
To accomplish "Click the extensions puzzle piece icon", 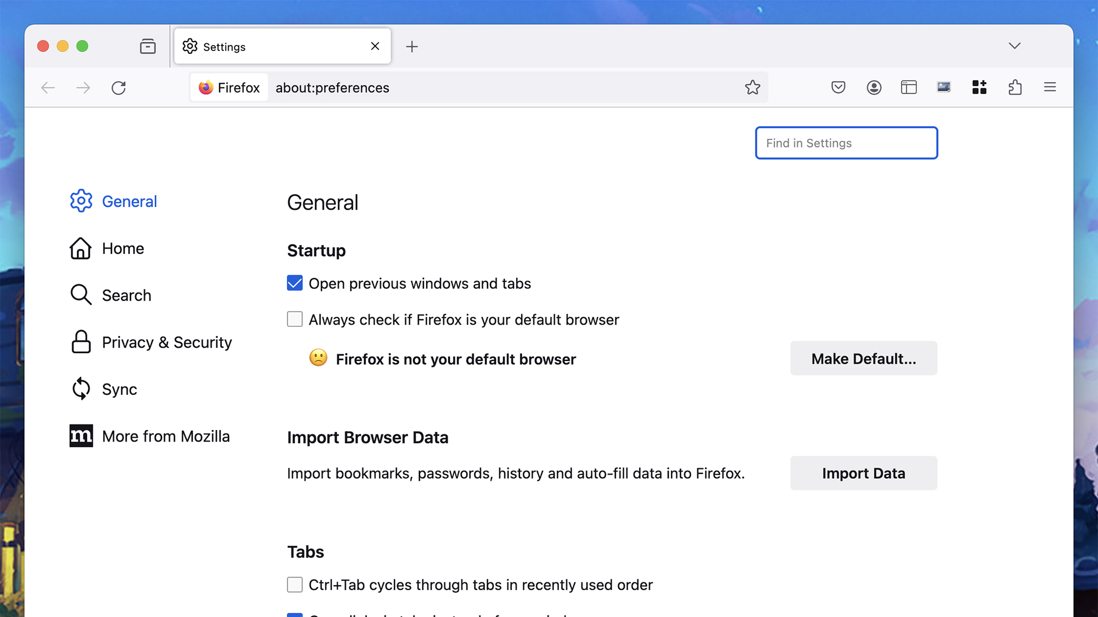I will (1015, 87).
